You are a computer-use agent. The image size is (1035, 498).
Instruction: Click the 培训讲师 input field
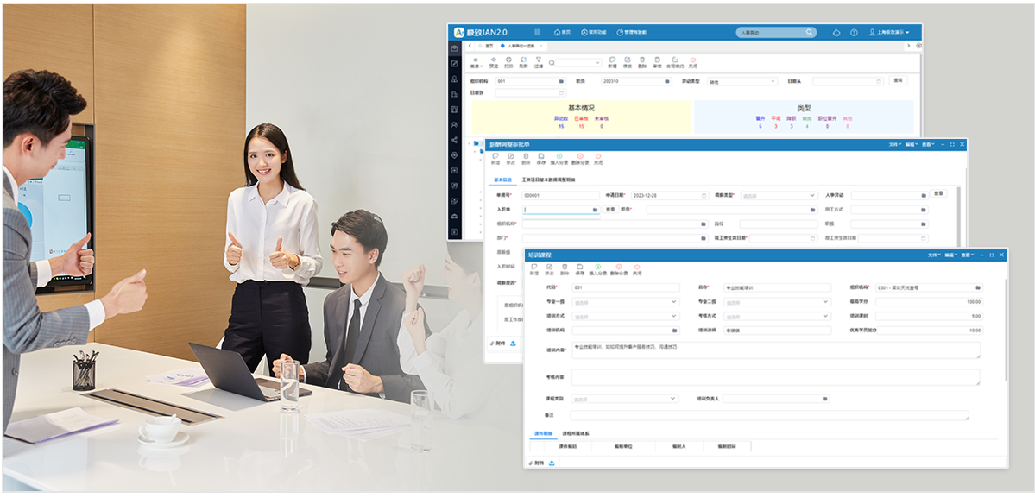pos(777,330)
